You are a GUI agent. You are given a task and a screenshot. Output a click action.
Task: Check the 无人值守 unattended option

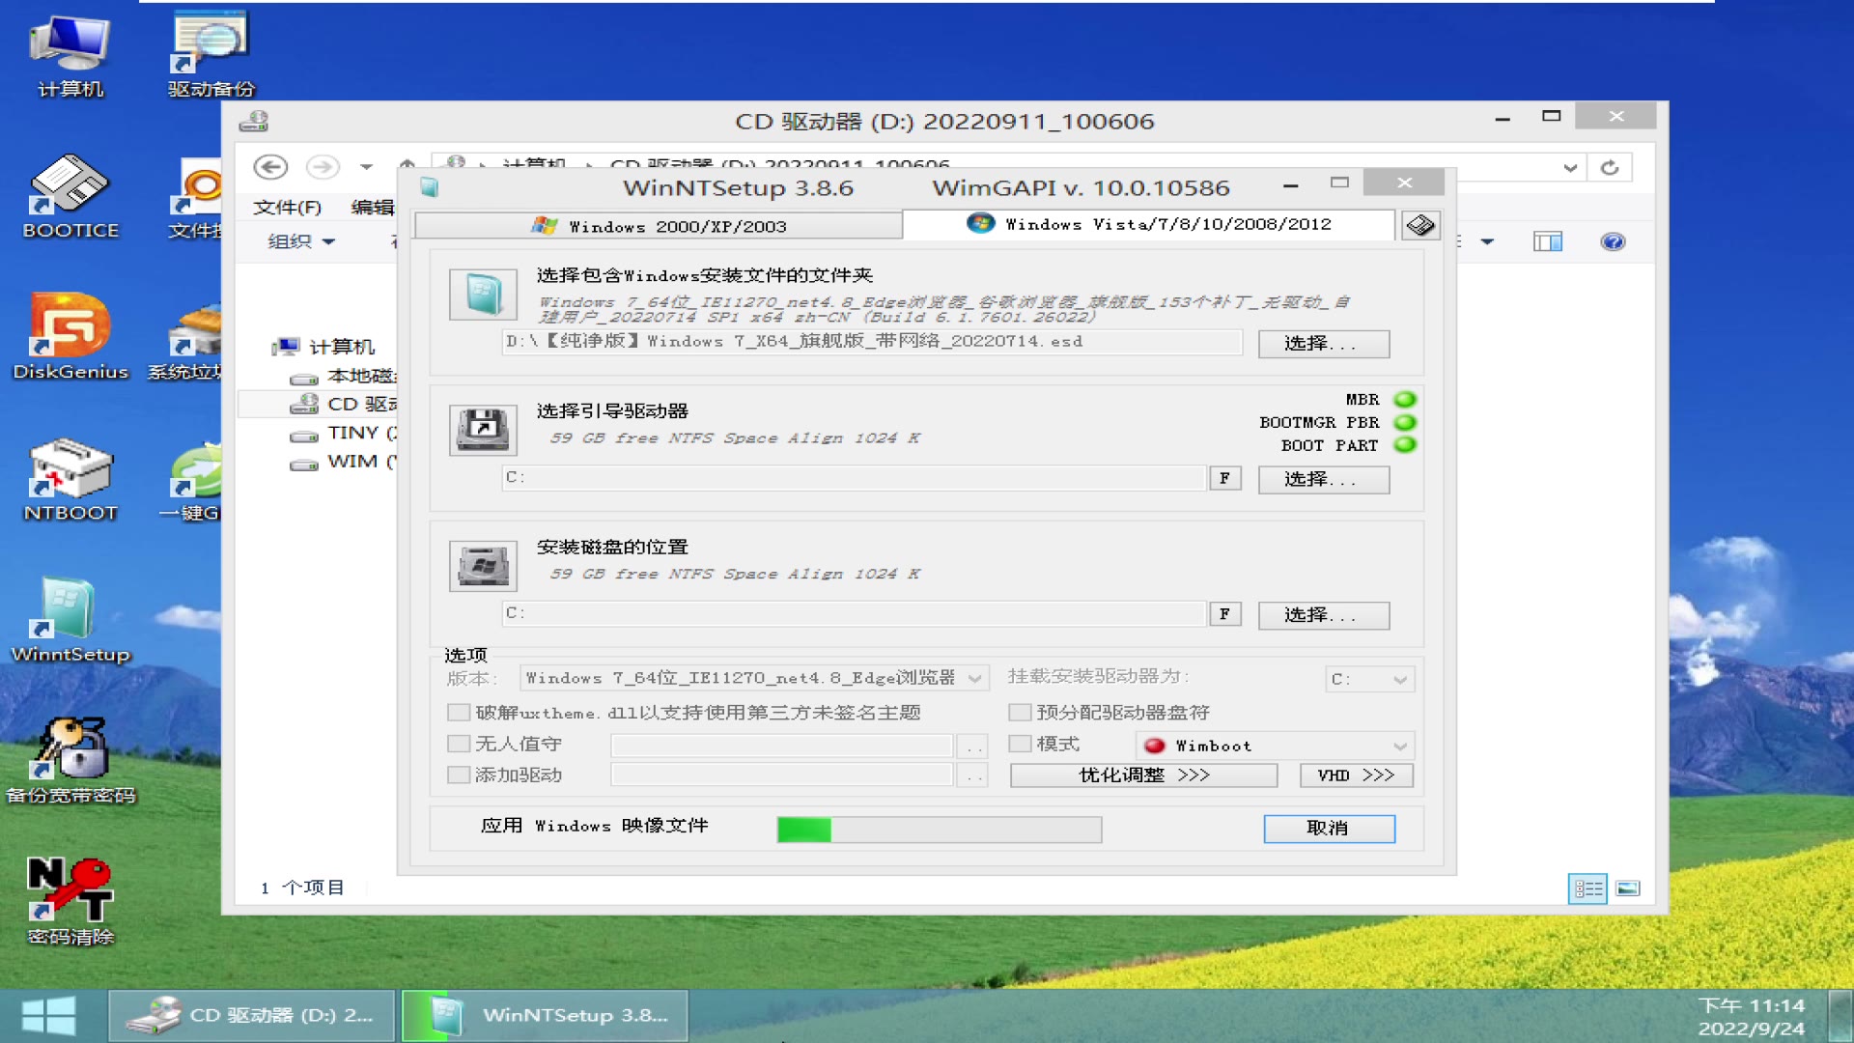(x=458, y=743)
